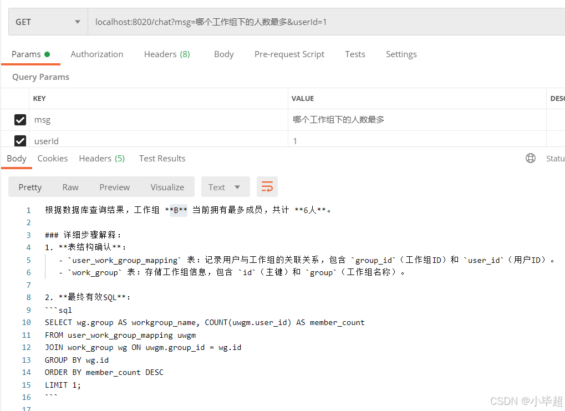This screenshot has height=411, width=565.
Task: Open the Test Results tab
Action: pos(162,159)
